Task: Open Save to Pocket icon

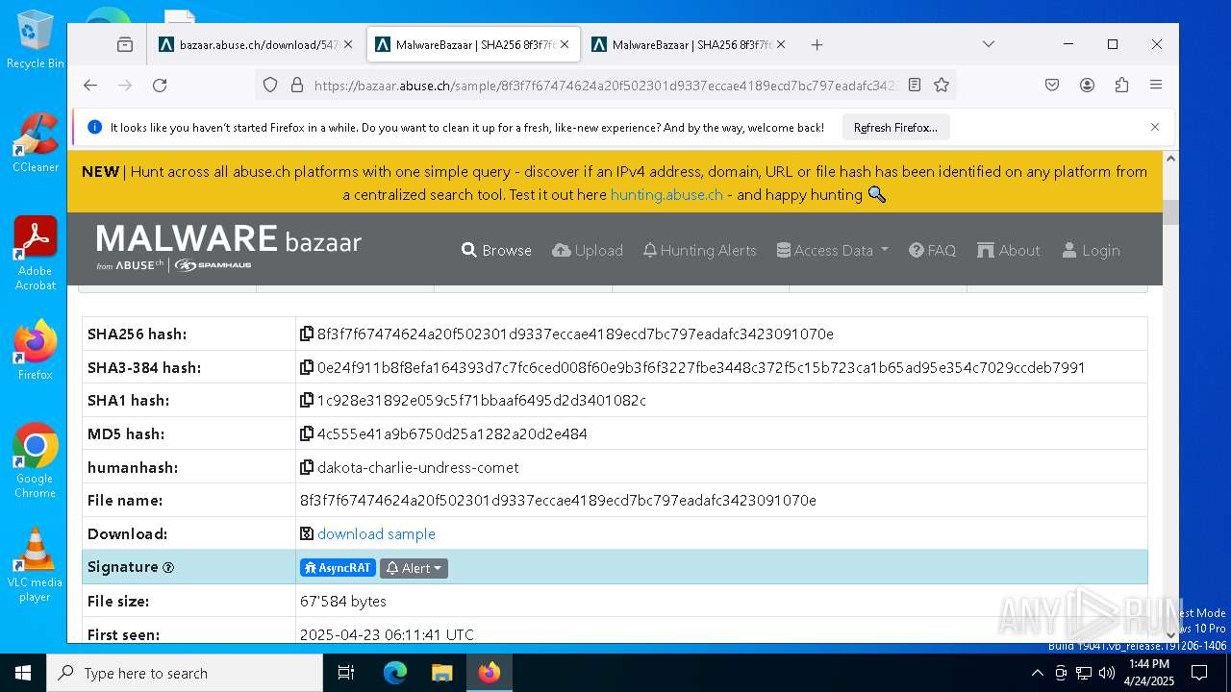Action: click(x=1052, y=85)
